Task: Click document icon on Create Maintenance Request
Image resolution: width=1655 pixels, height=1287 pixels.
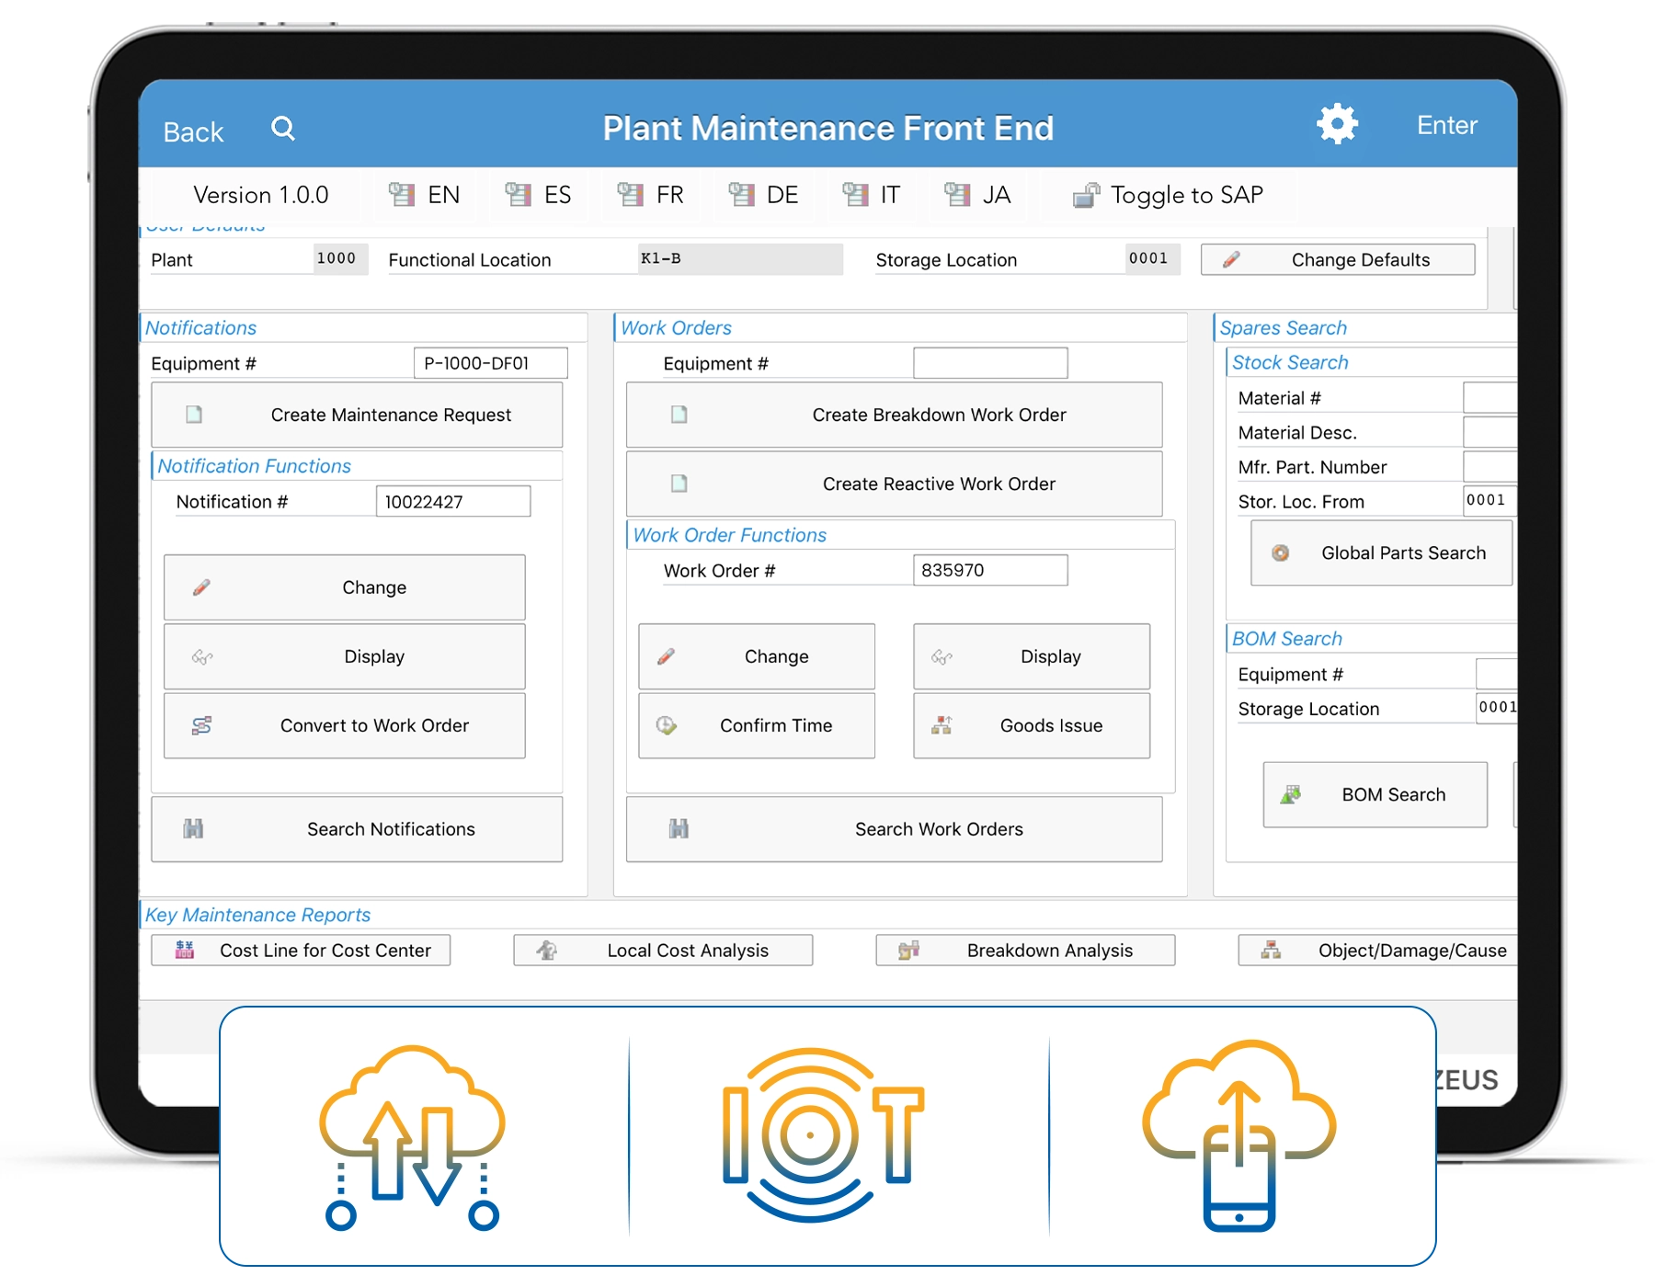Action: pyautogui.click(x=194, y=415)
